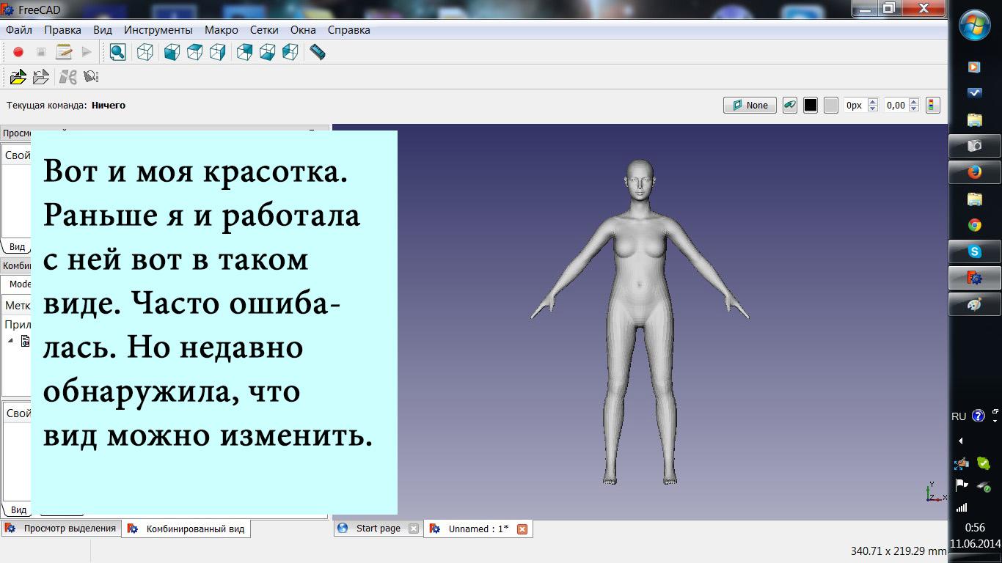Fit all content with magnifier icon
This screenshot has height=563, width=1002.
tap(117, 52)
